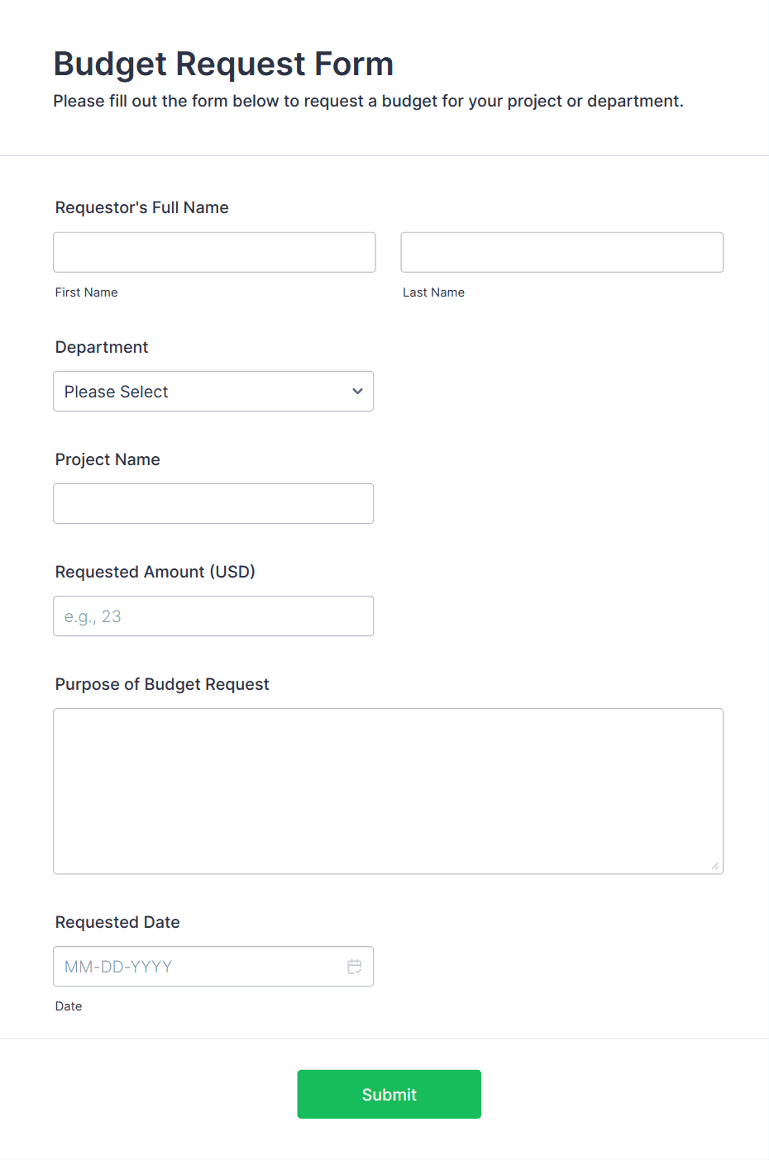Click the Department dropdown chevron arrow
Image resolution: width=769 pixels, height=1160 pixels.
357,392
